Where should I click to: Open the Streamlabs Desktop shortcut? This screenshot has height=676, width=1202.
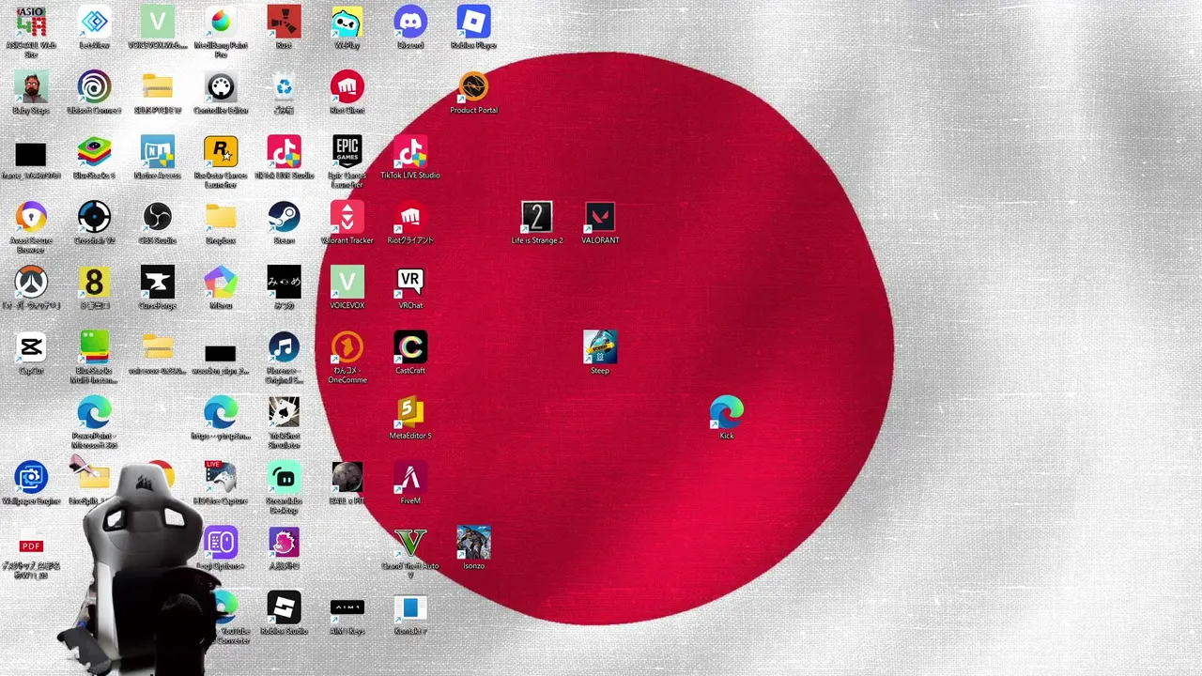284,478
